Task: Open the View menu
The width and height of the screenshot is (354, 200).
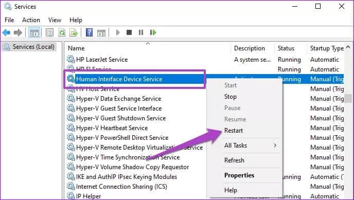Action: [55, 20]
